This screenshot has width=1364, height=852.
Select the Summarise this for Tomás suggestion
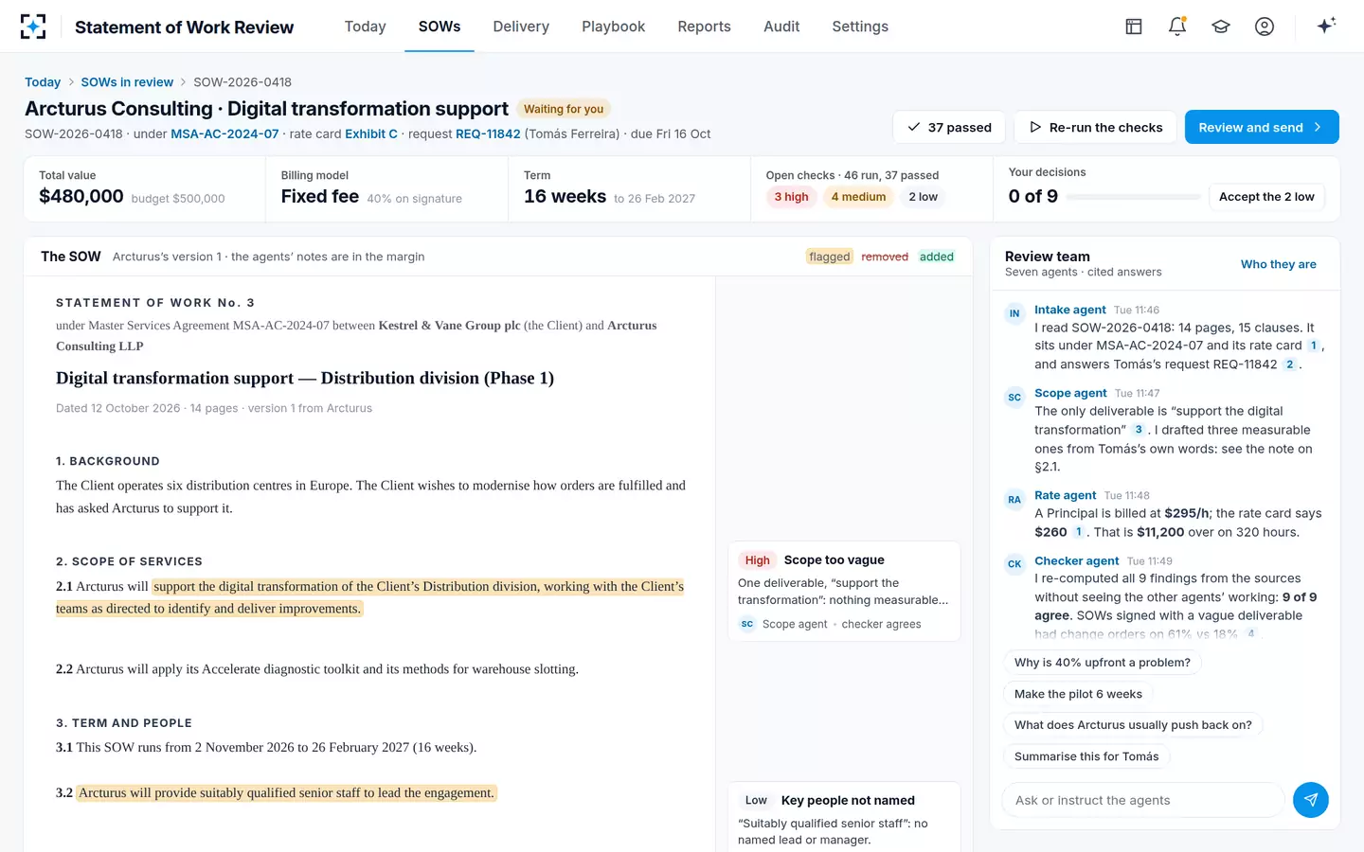[x=1086, y=756]
